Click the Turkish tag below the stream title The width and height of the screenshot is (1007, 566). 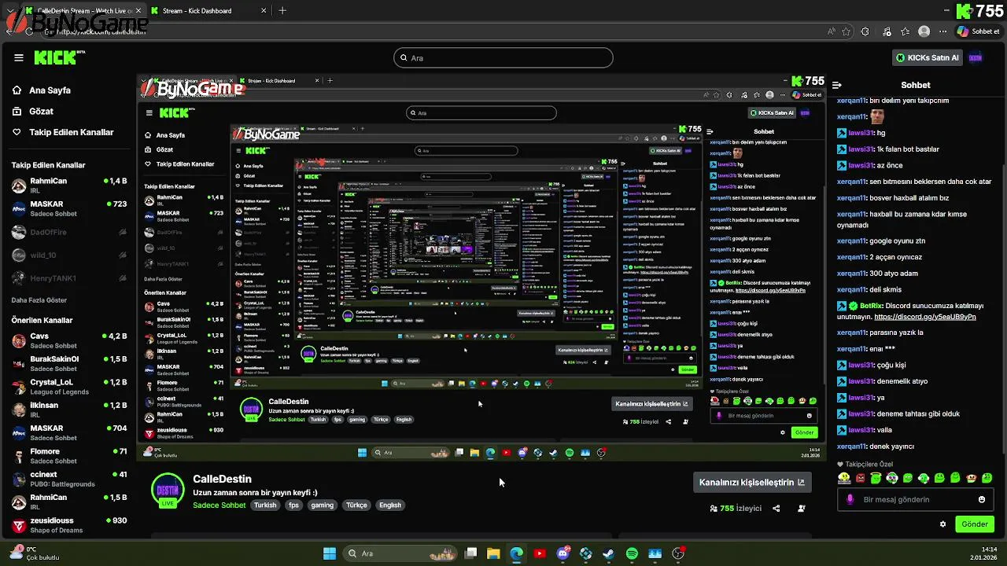pyautogui.click(x=265, y=505)
